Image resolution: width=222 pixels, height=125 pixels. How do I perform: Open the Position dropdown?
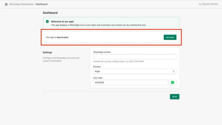tap(135, 71)
